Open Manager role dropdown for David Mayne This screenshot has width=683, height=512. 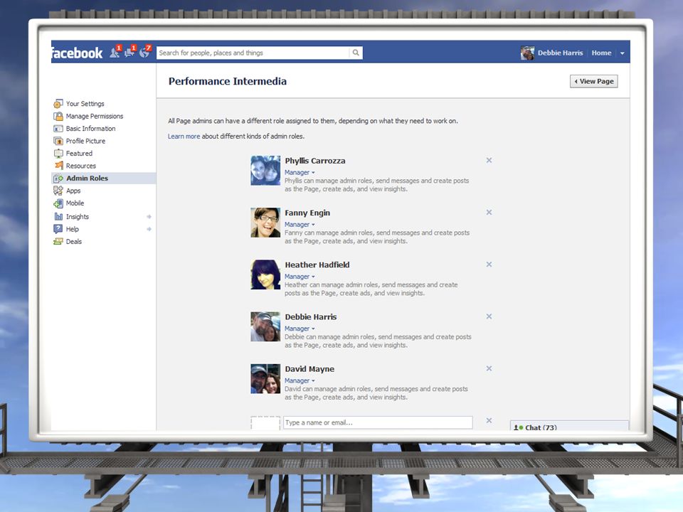coord(300,380)
